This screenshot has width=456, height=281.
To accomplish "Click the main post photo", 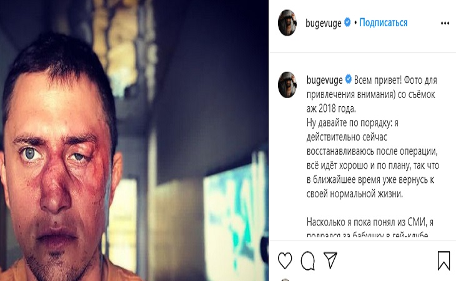I will point(134,140).
